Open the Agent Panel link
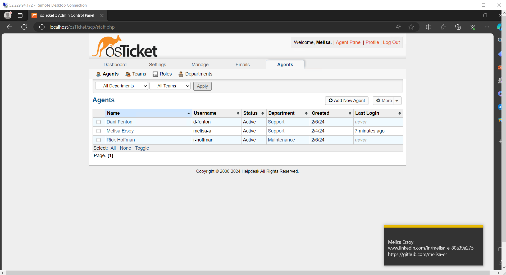 pyautogui.click(x=349, y=42)
